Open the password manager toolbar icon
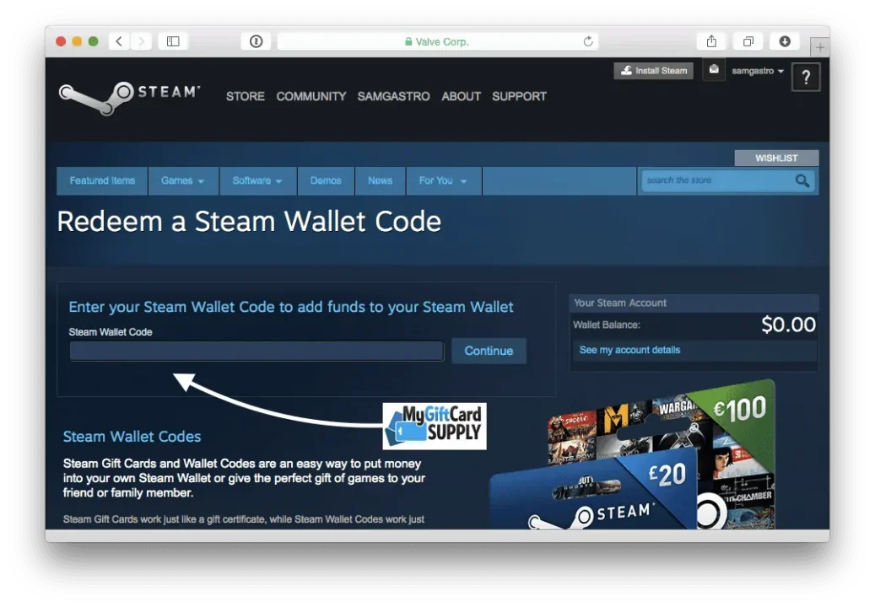 [x=257, y=41]
